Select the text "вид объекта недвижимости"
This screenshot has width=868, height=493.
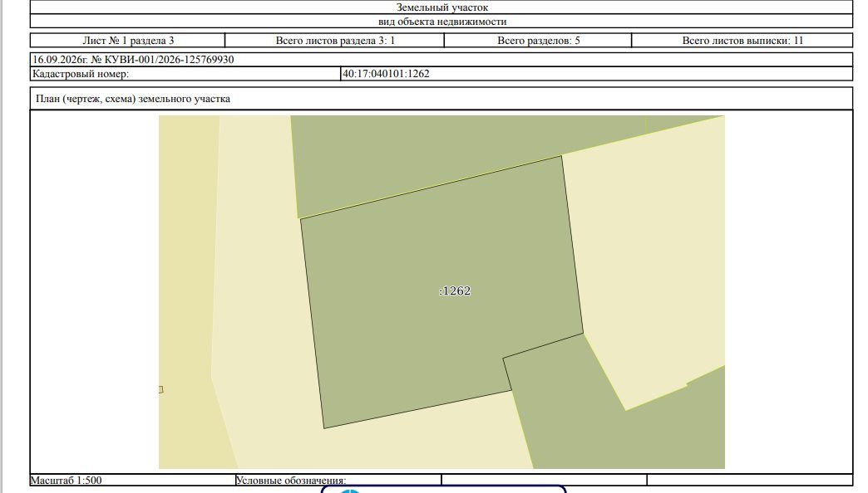click(x=441, y=22)
